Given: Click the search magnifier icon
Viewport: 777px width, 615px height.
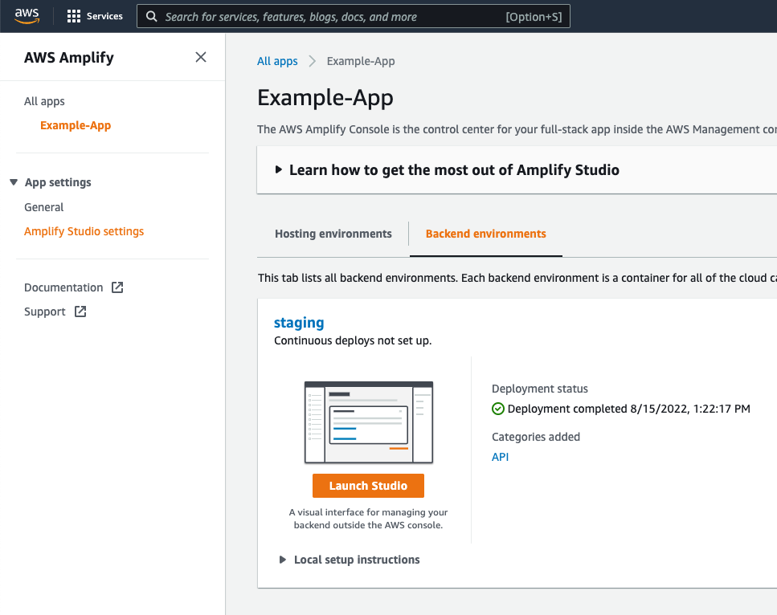Looking at the screenshot, I should (152, 16).
